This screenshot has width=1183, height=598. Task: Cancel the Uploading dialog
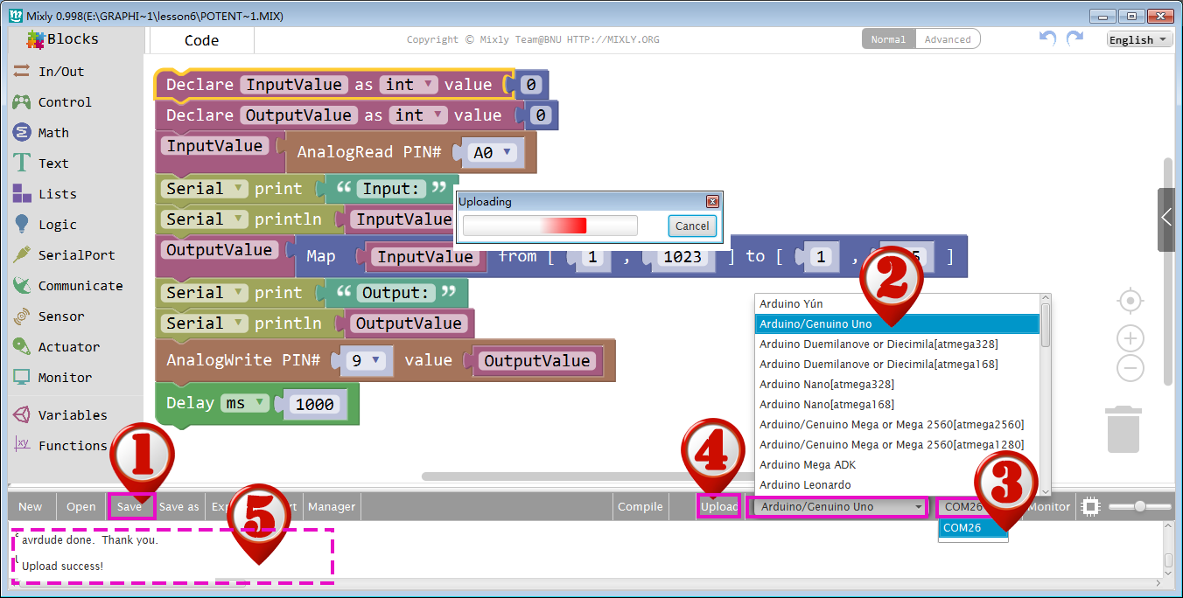(692, 226)
